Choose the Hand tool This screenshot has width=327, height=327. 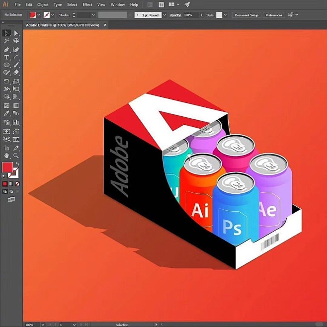[x=6, y=156]
